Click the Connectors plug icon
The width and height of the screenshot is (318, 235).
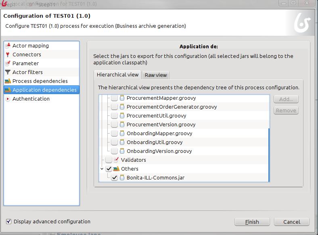8,54
